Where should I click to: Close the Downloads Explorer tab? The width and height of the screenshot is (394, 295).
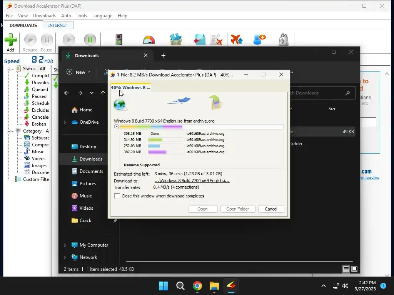[146, 55]
